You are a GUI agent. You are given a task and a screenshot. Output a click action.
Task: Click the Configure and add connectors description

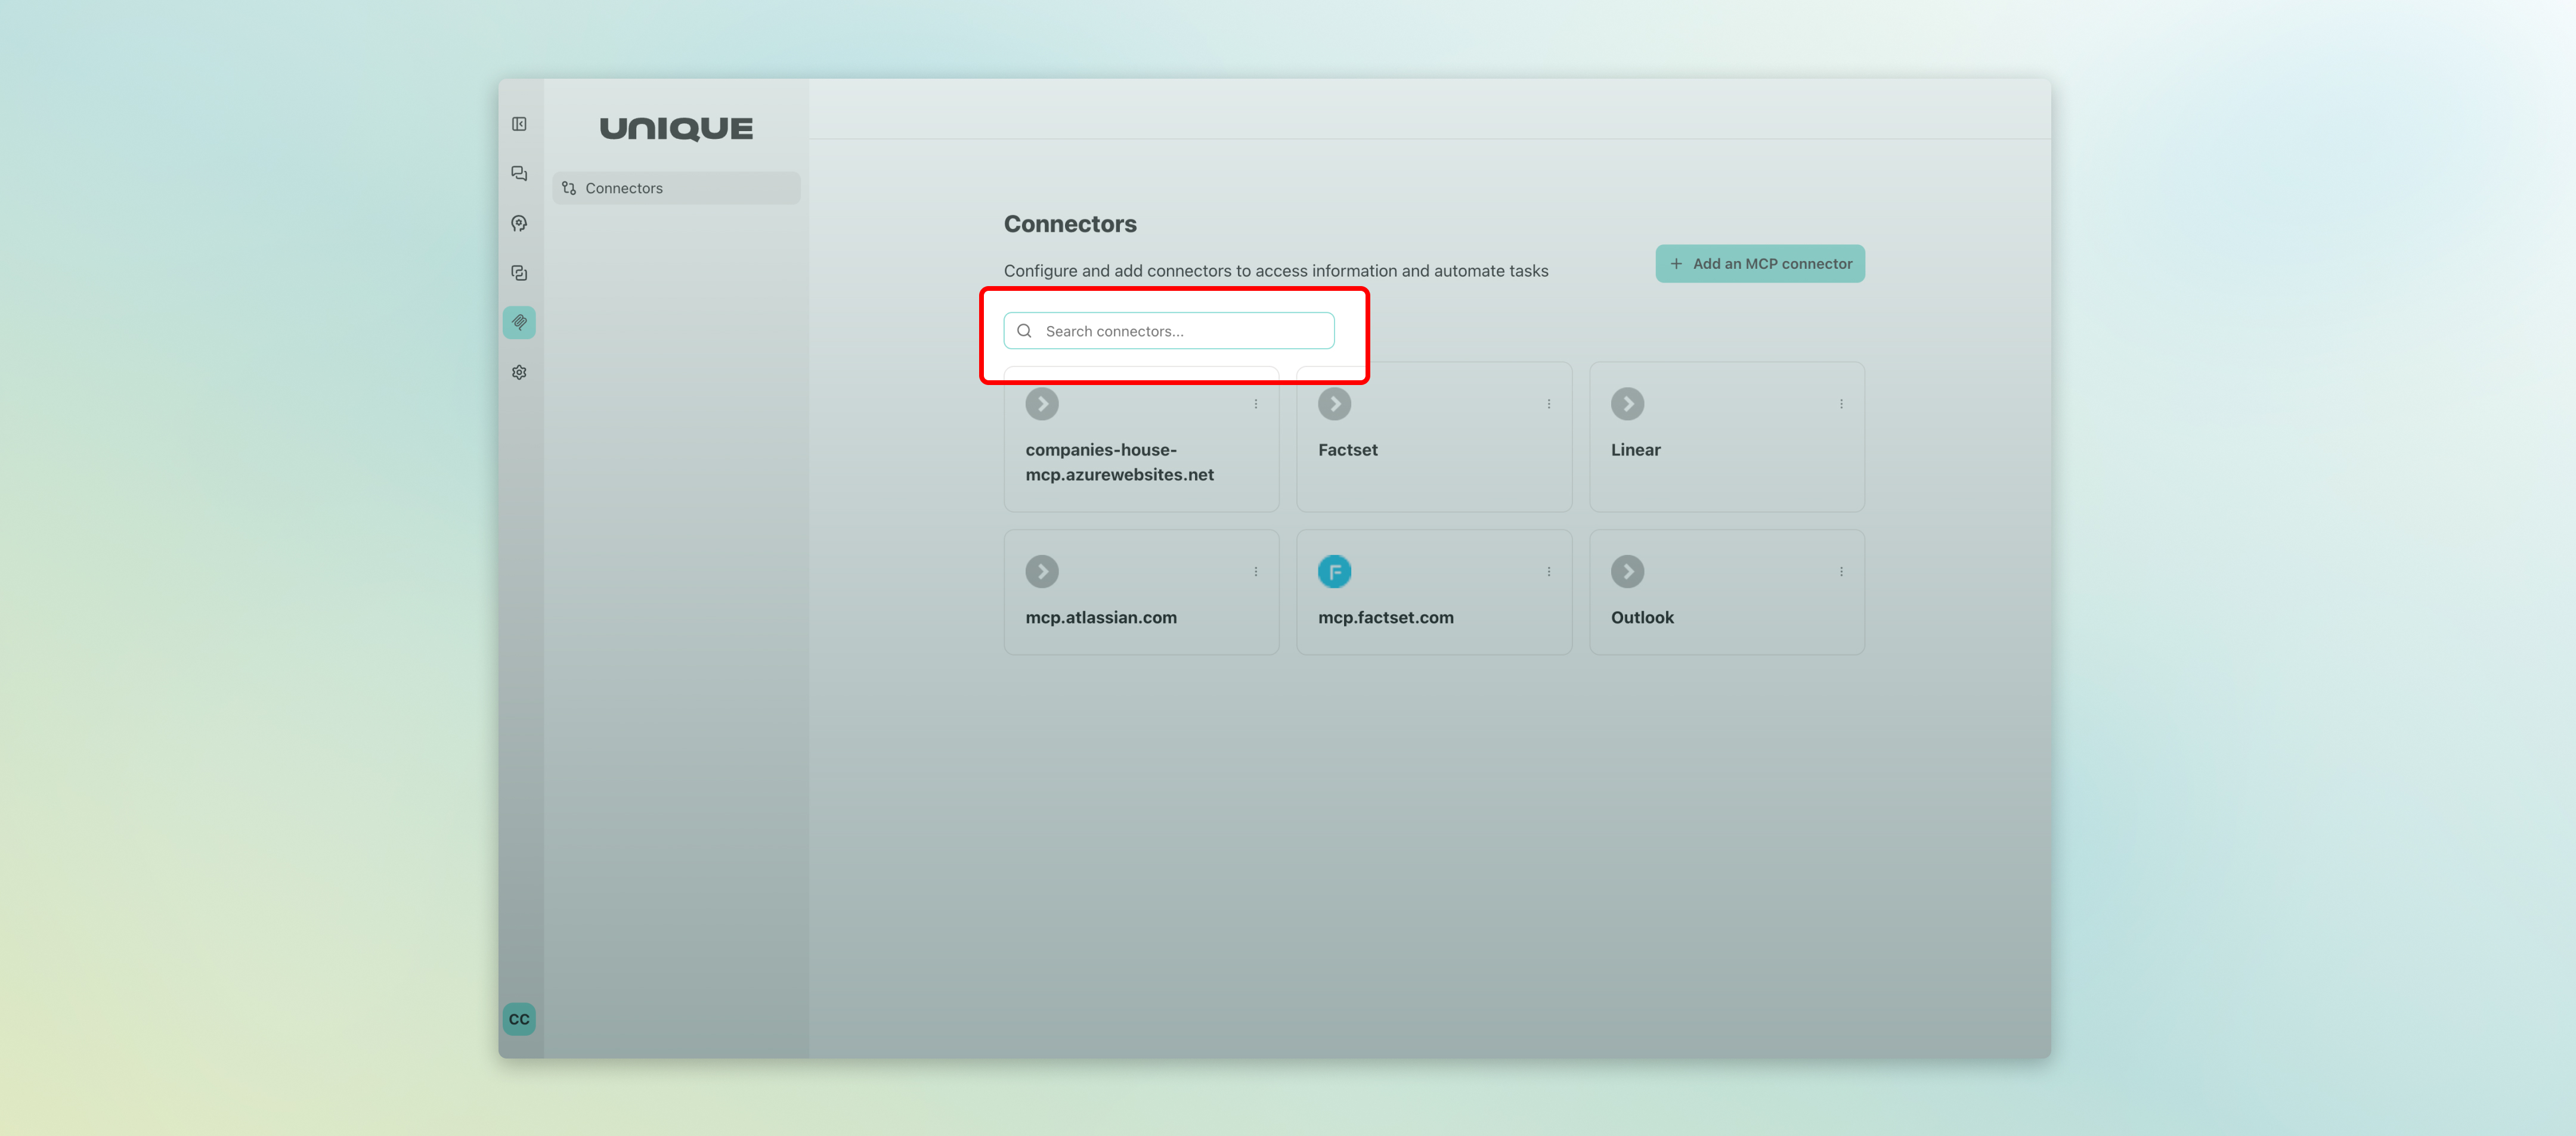pos(1276,271)
